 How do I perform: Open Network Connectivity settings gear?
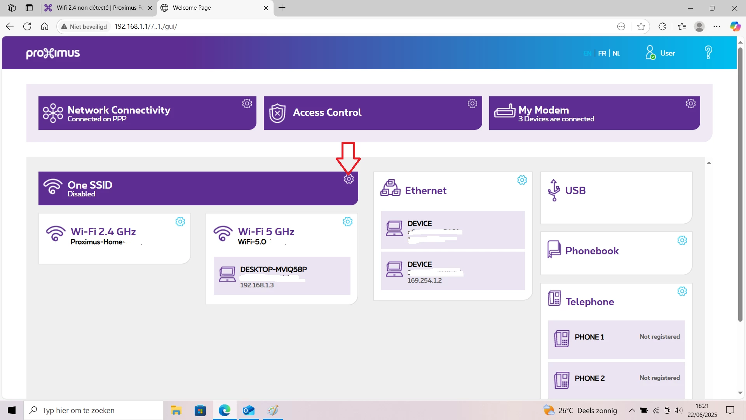(x=247, y=103)
